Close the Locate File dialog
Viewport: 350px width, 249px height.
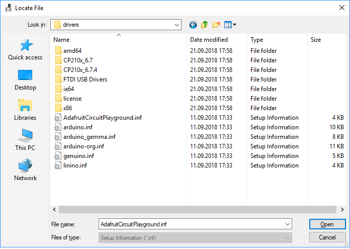[342, 8]
